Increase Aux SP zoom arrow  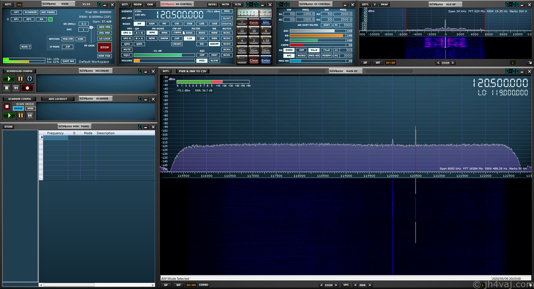coord(453,63)
